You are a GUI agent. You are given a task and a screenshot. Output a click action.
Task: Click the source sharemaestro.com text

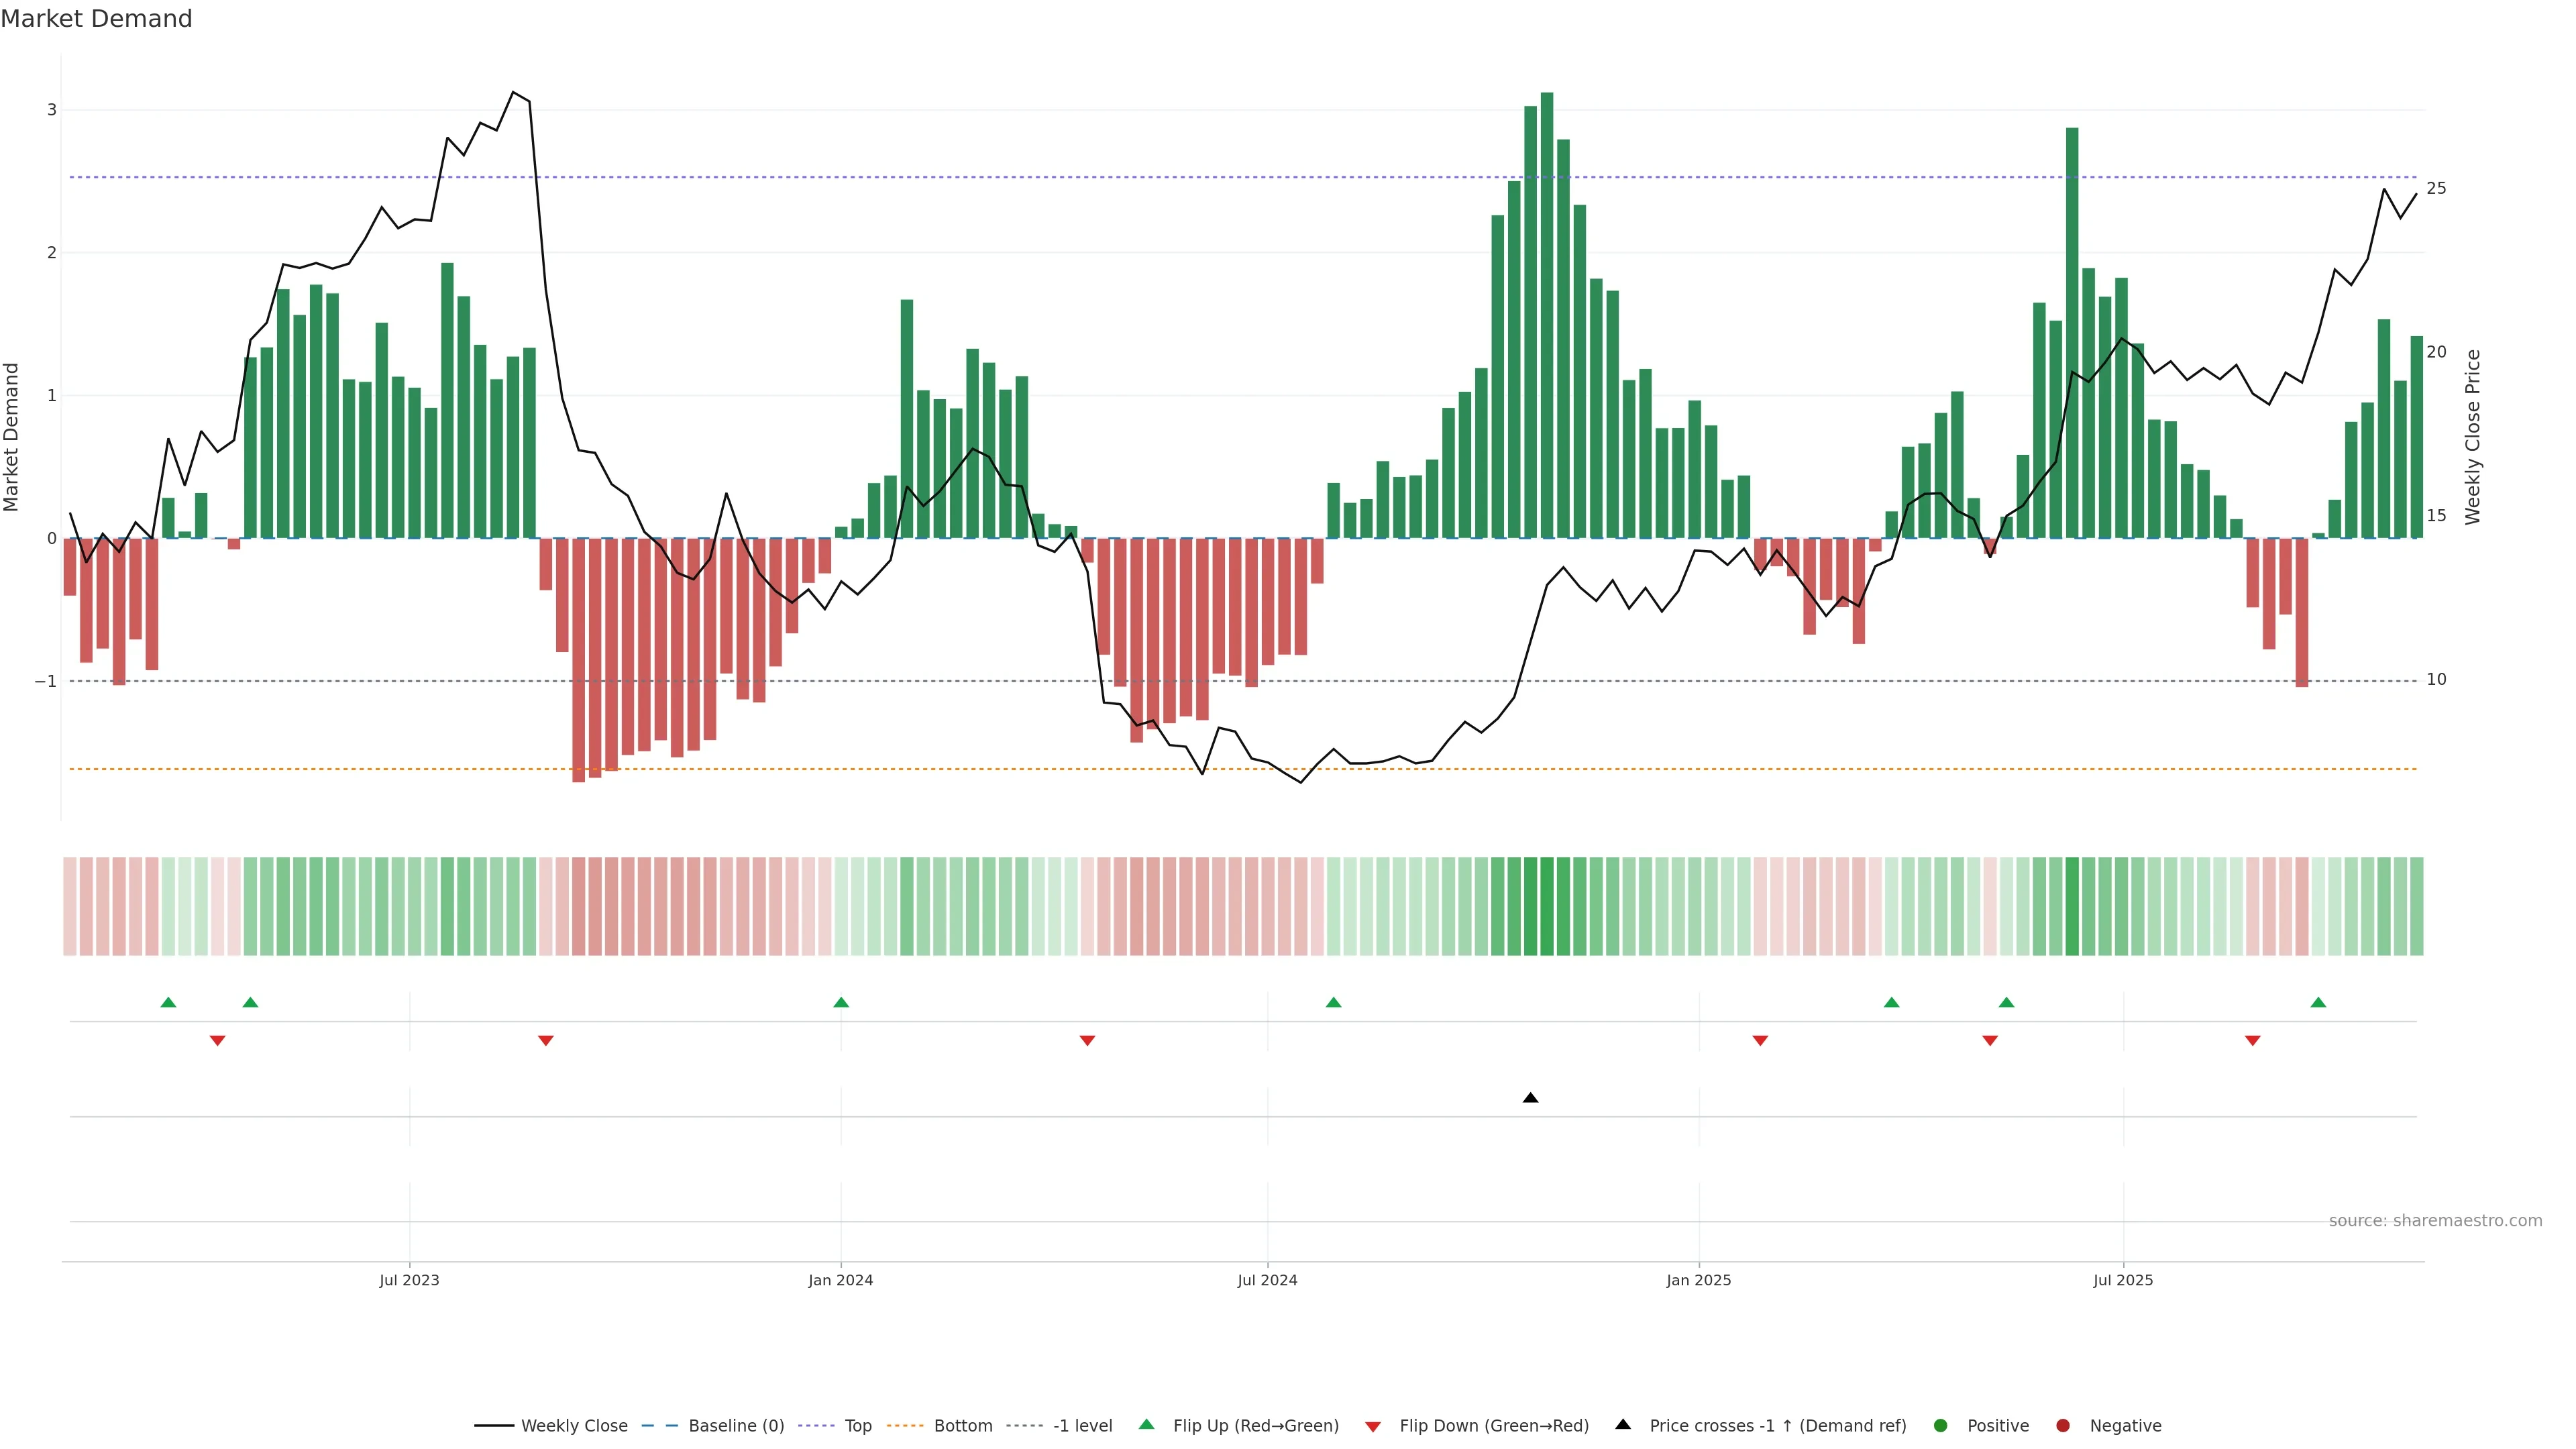[2435, 1221]
